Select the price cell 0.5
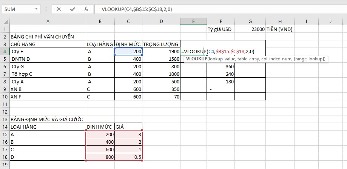 point(128,157)
